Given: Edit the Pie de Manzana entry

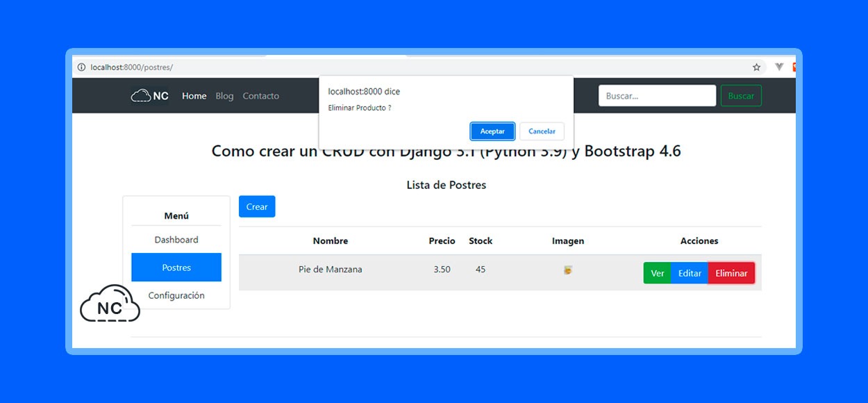Looking at the screenshot, I should 690,273.
